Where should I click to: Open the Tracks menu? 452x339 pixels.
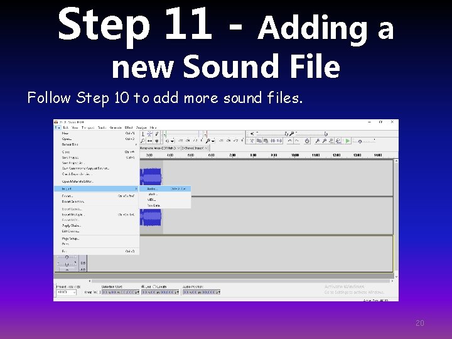click(x=102, y=127)
